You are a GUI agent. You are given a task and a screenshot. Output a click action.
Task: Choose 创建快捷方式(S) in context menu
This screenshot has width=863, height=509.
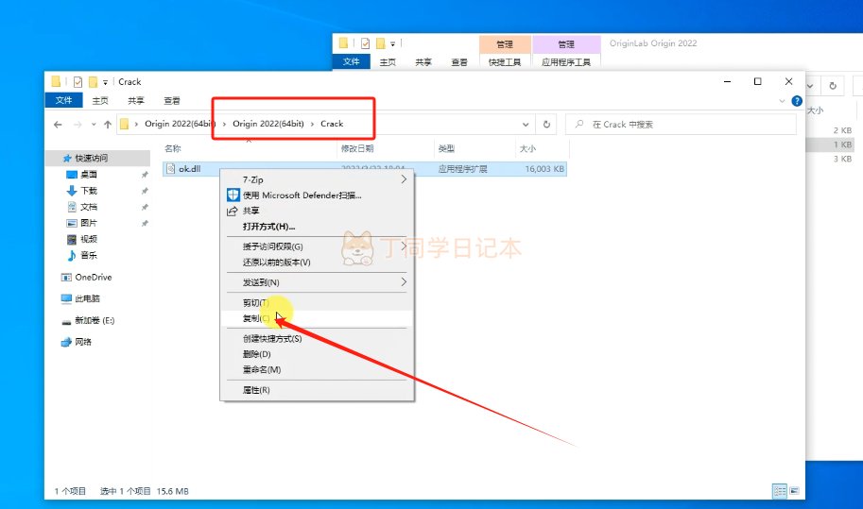point(317,338)
